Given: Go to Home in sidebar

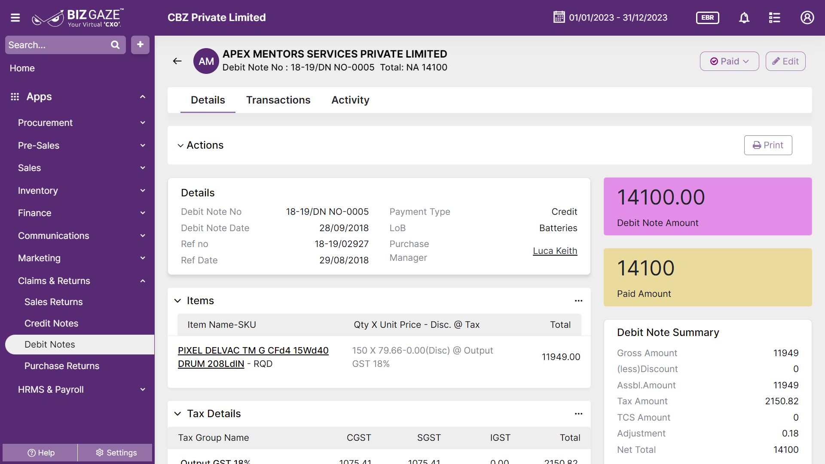Looking at the screenshot, I should (22, 68).
